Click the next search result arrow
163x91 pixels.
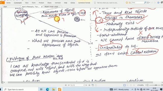(155, 3)
